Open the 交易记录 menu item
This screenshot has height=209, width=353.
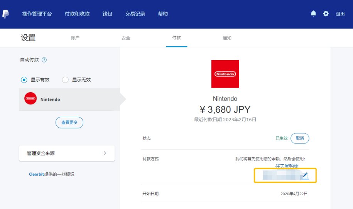point(135,14)
